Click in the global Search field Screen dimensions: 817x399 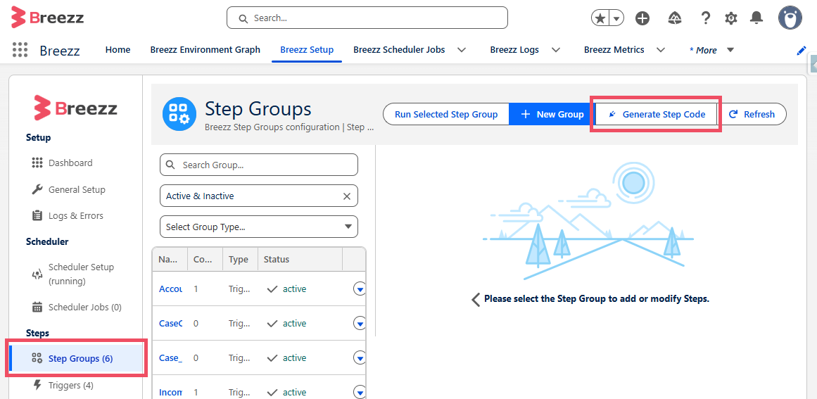click(367, 18)
